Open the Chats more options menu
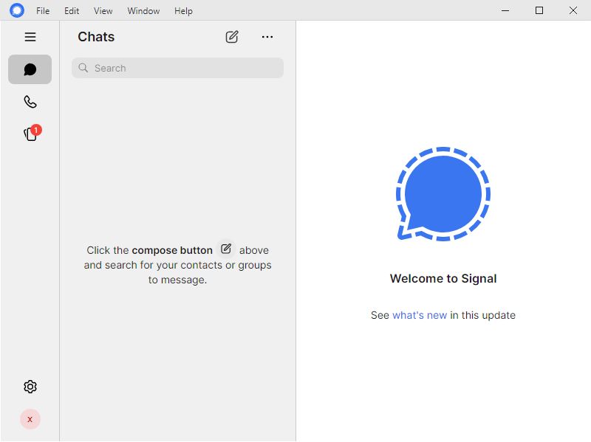 click(x=267, y=37)
